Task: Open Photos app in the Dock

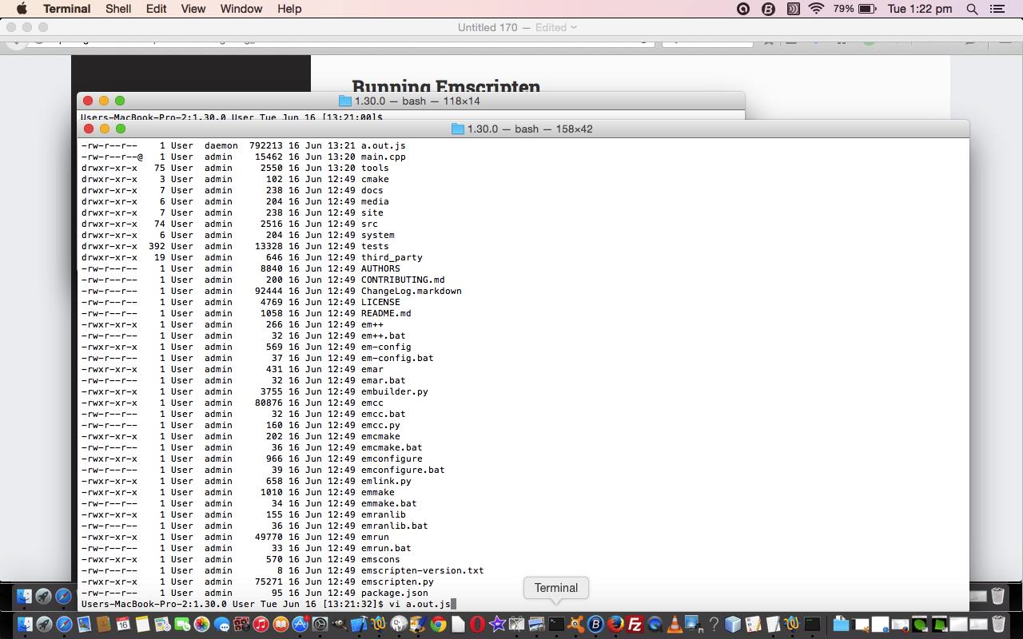Action: click(x=201, y=624)
